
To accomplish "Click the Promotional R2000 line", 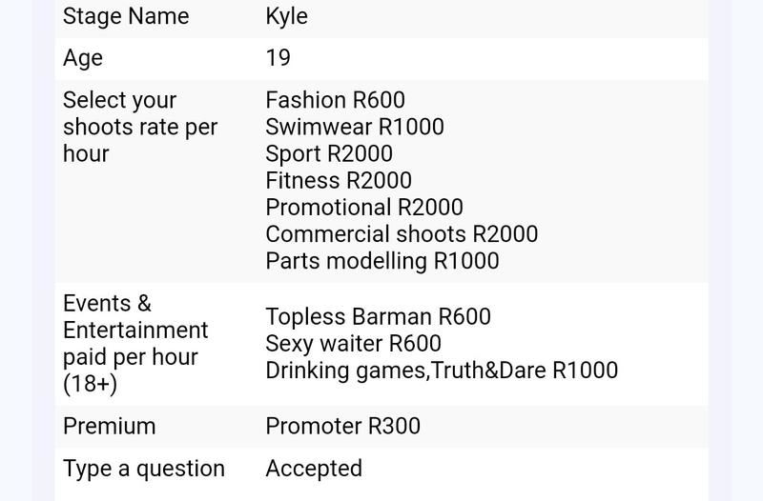I will click(x=364, y=207).
